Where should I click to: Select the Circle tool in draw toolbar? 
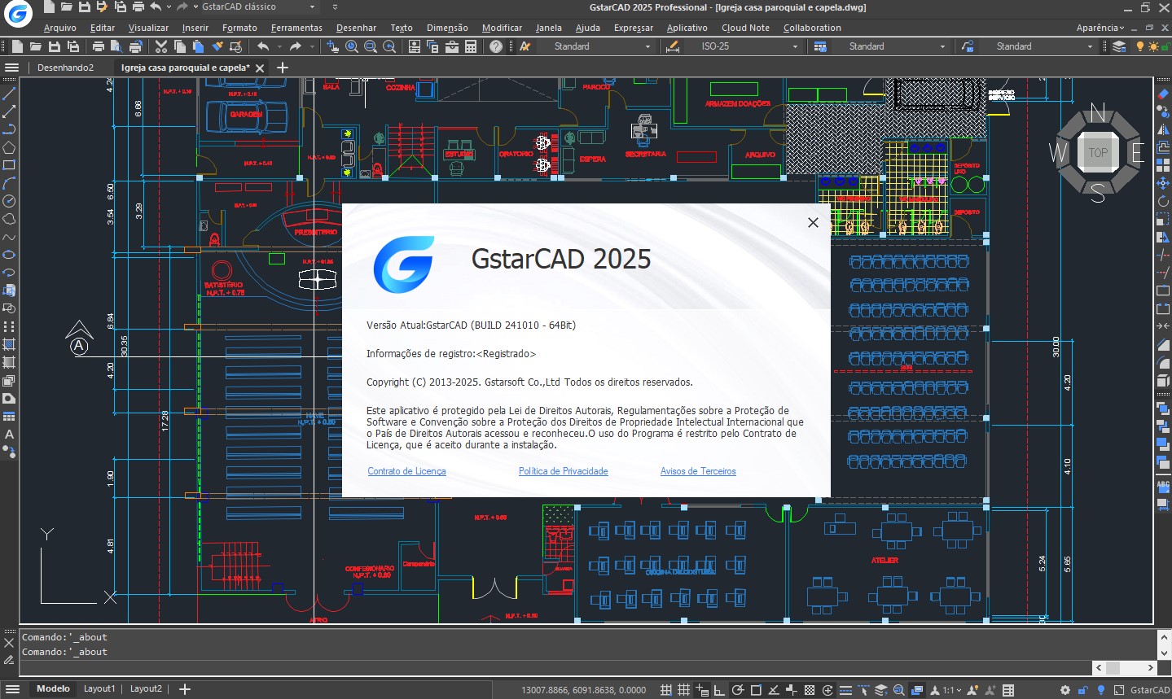pyautogui.click(x=9, y=201)
